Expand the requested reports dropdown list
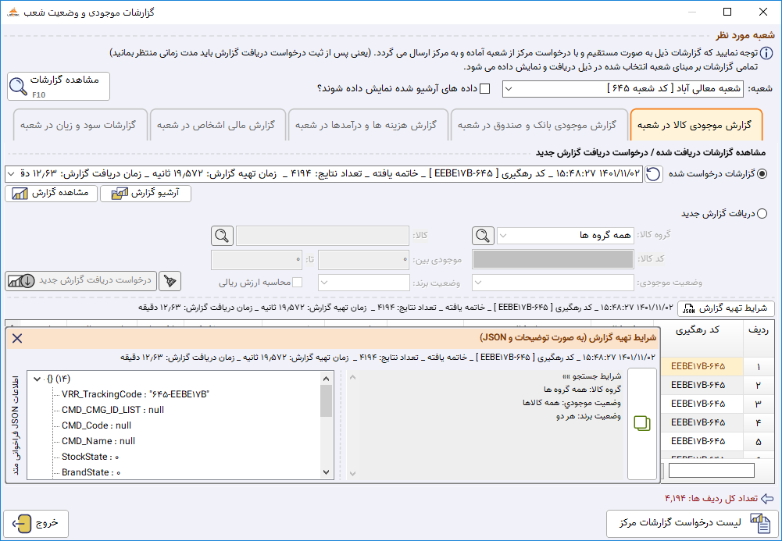782x541 pixels. click(12, 174)
